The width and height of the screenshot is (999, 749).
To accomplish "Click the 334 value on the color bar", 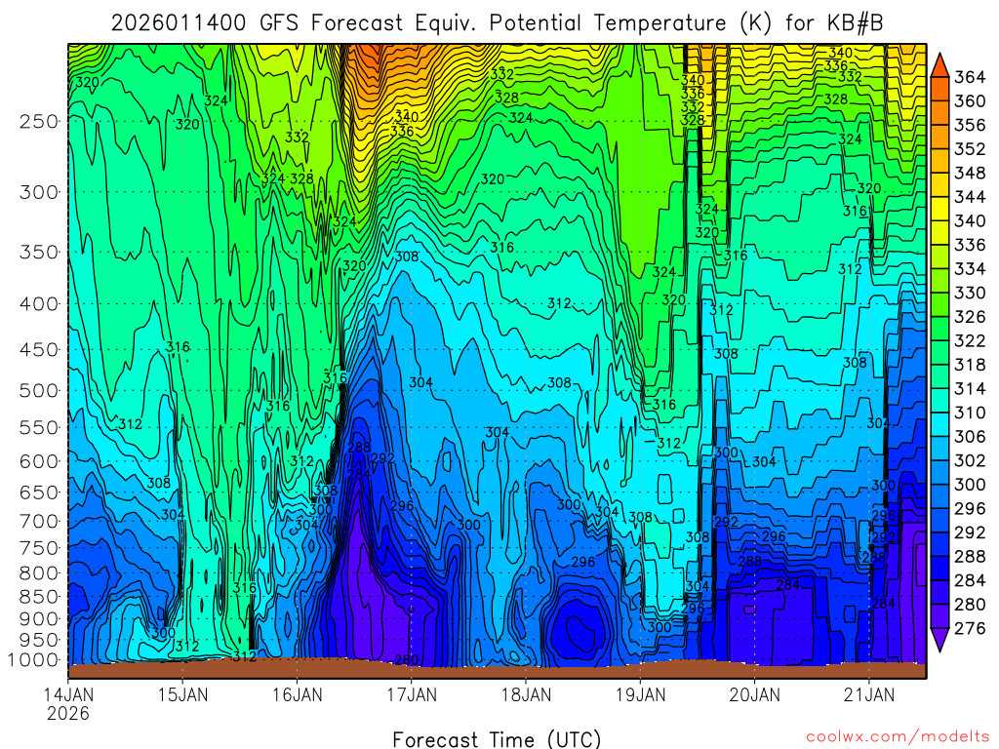I will (x=970, y=269).
